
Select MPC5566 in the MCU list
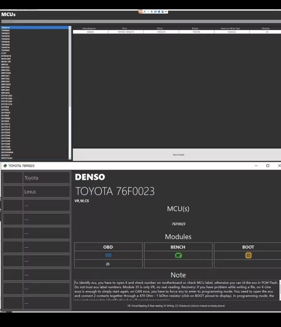pos(6,73)
